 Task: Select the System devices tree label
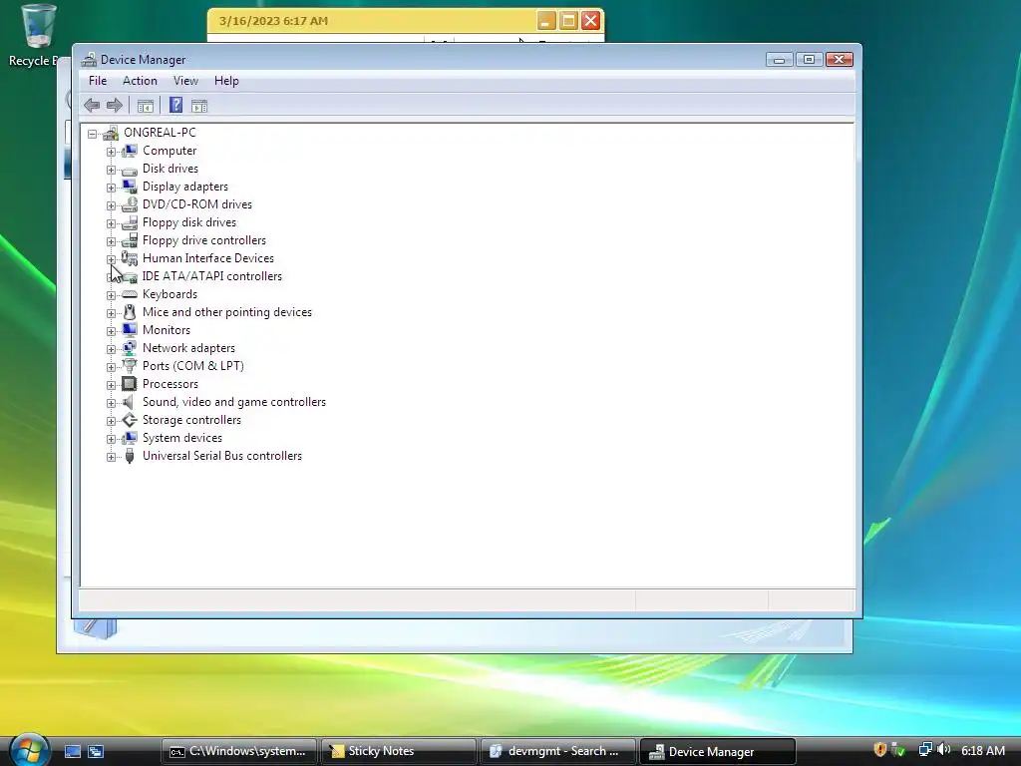click(182, 438)
